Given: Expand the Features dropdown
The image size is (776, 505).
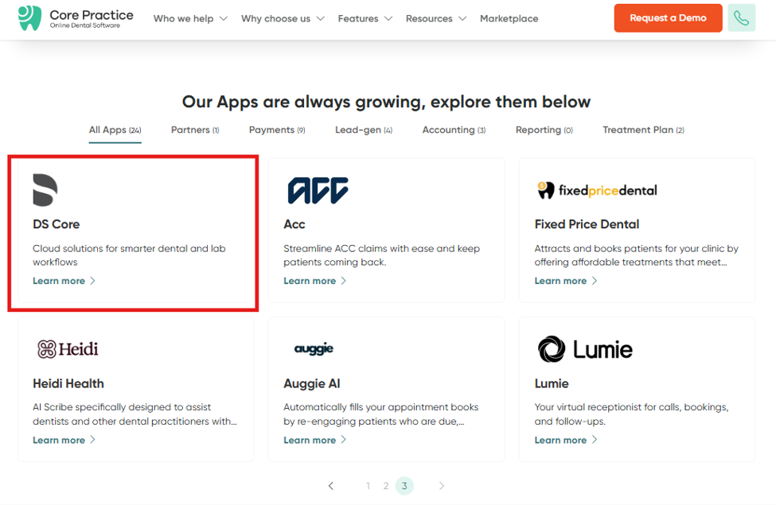Looking at the screenshot, I should pyautogui.click(x=365, y=18).
